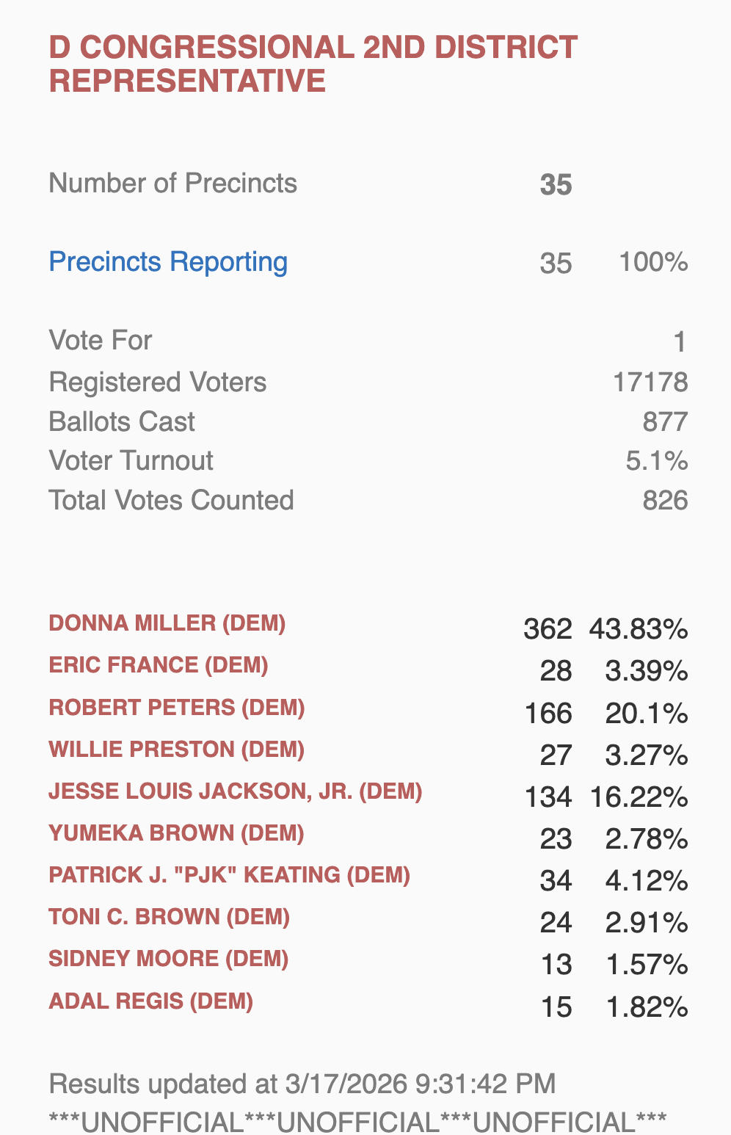731x1135 pixels.
Task: Click the Number of Precincts label
Action: 172,184
